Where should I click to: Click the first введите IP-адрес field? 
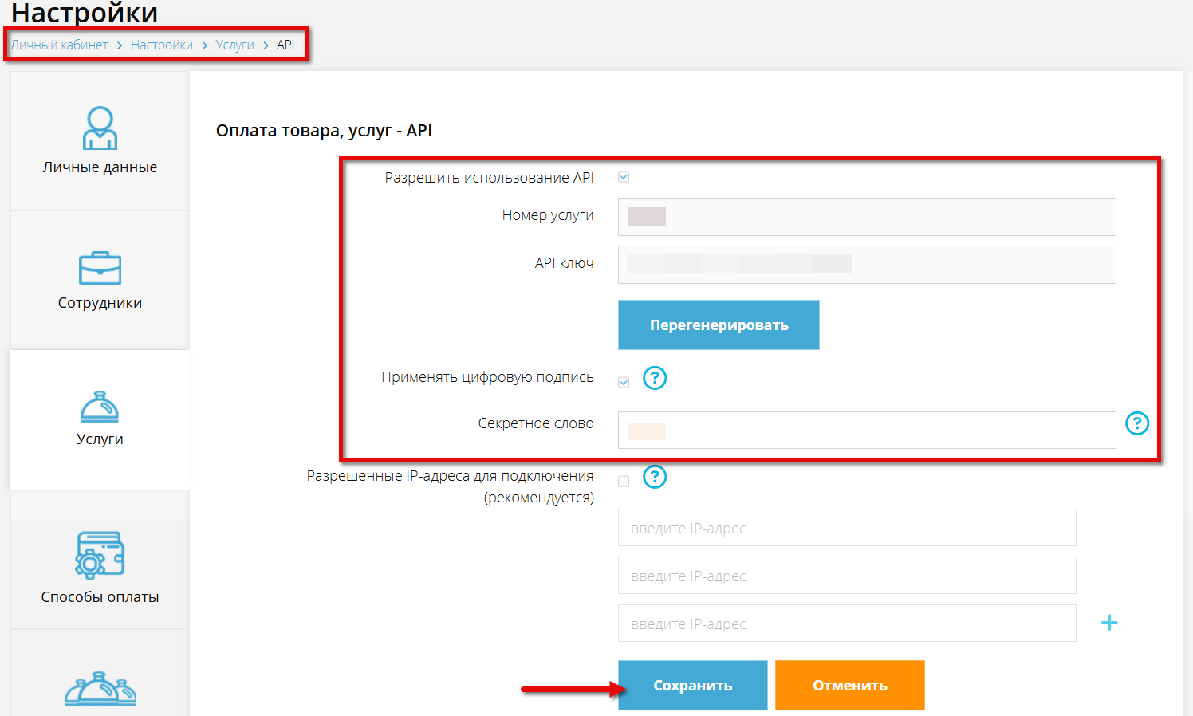pos(847,527)
